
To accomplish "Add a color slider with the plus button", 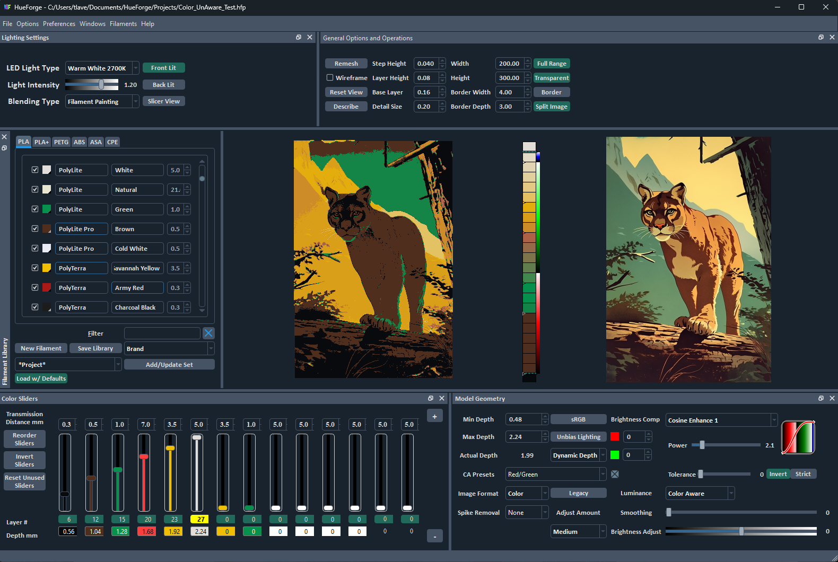I will [434, 416].
